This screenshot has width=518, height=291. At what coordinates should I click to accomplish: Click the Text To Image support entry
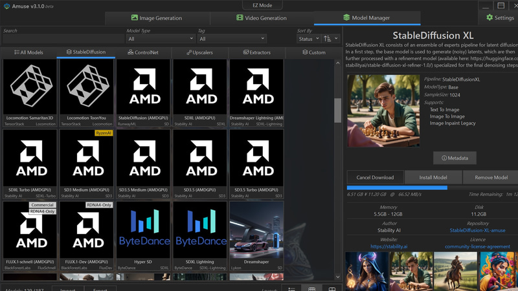click(x=444, y=109)
